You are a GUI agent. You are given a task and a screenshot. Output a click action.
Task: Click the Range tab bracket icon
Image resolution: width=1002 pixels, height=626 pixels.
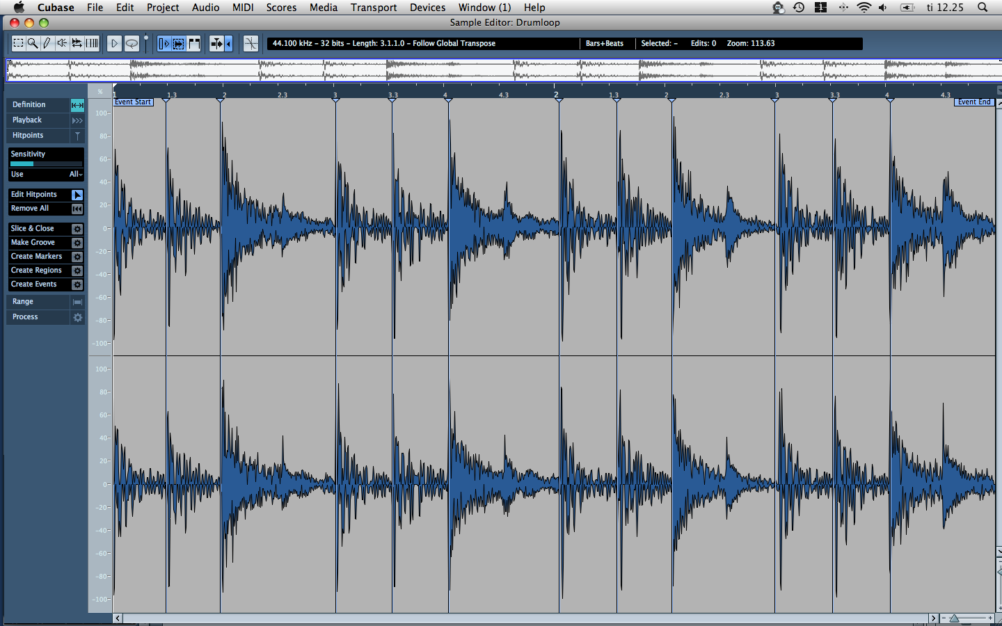coord(77,302)
